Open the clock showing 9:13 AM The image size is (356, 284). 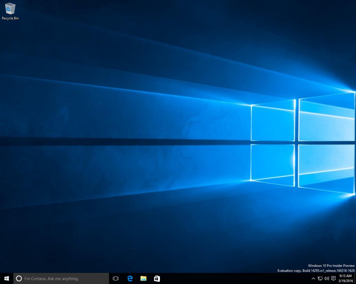(x=345, y=278)
